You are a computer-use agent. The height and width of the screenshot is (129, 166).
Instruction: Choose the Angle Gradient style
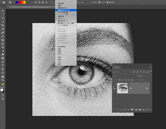click(39, 2)
